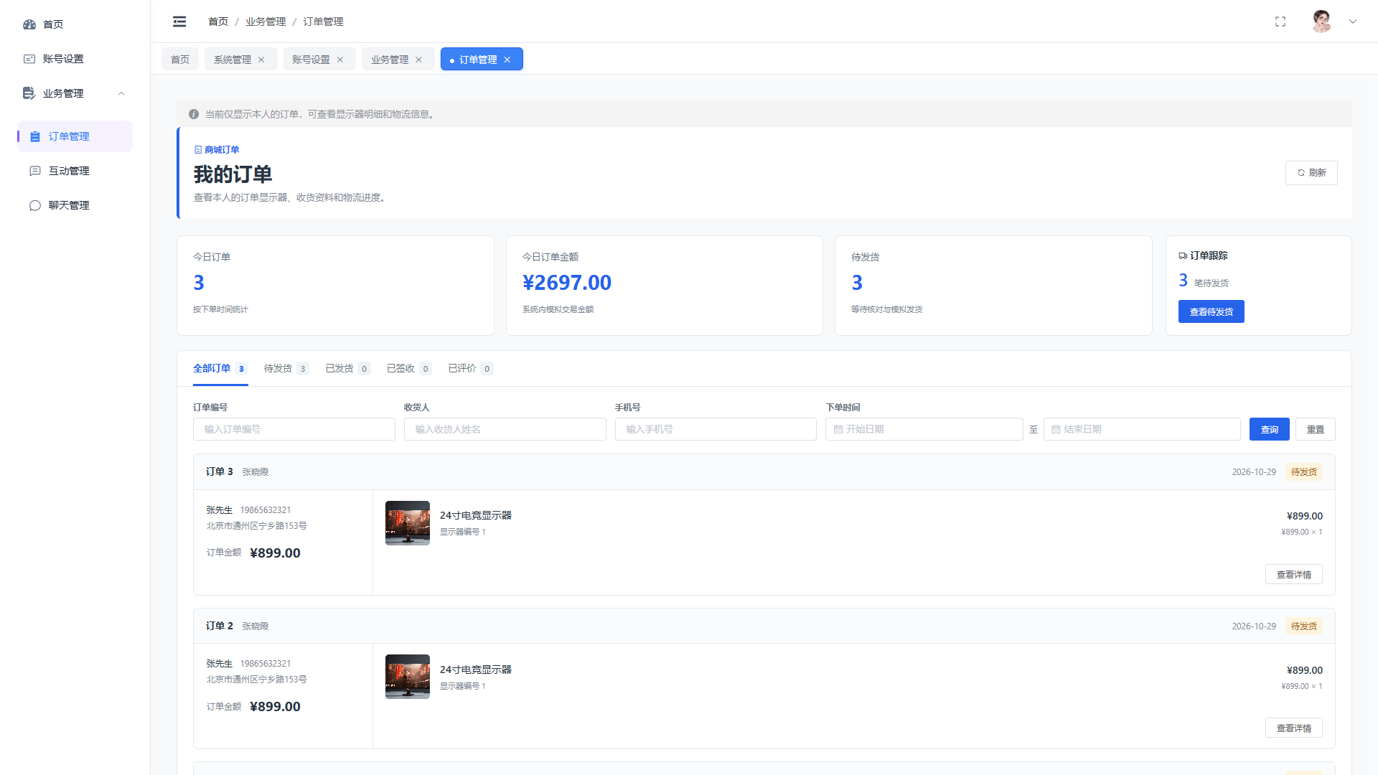Select the 已签收 filter tab
Screen dimensions: 1378x775
[x=409, y=368]
